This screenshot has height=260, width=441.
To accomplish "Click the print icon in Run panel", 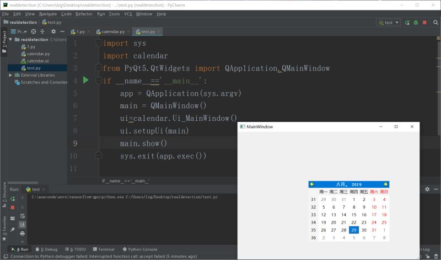I will pos(23,234).
